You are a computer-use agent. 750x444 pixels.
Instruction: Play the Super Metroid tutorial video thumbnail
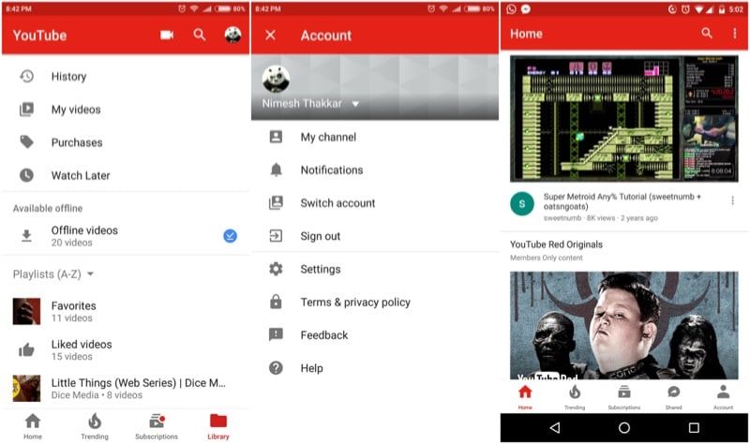(x=623, y=118)
